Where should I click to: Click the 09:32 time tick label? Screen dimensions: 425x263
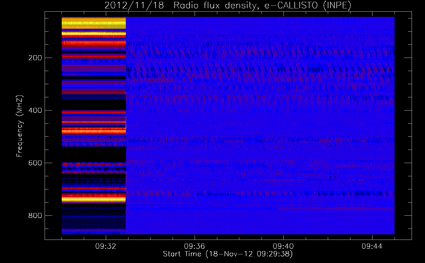(106, 246)
